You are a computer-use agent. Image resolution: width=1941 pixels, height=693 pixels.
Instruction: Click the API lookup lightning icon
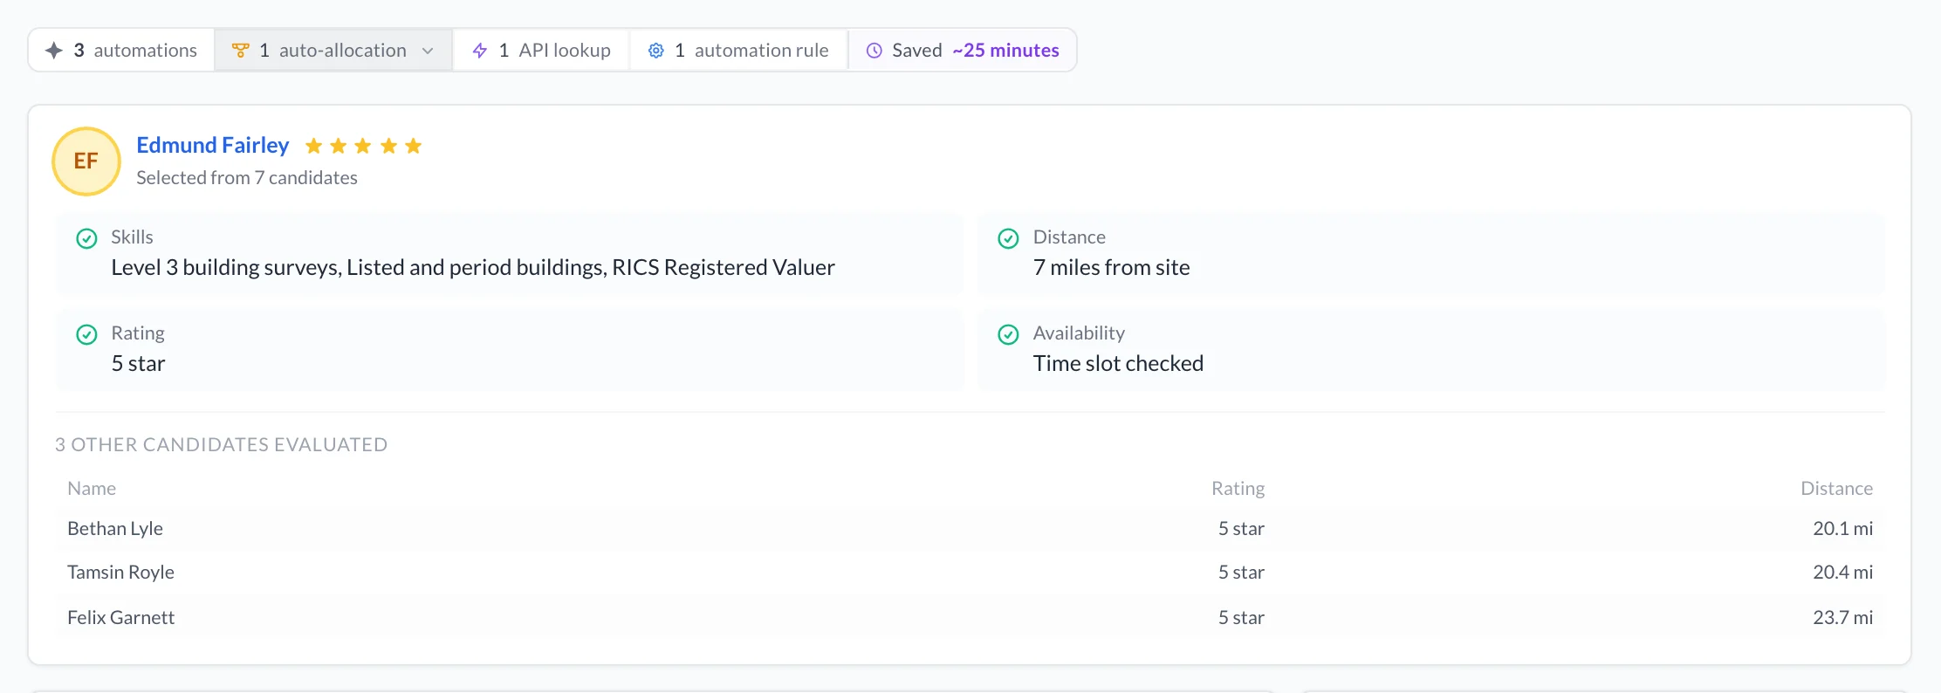tap(480, 51)
